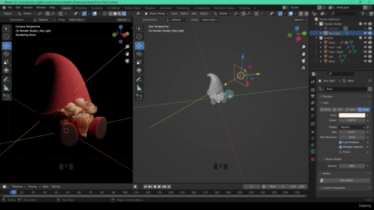The width and height of the screenshot is (374, 210).
Task: Open the Object Data (light) properties tab
Action: tap(313, 151)
